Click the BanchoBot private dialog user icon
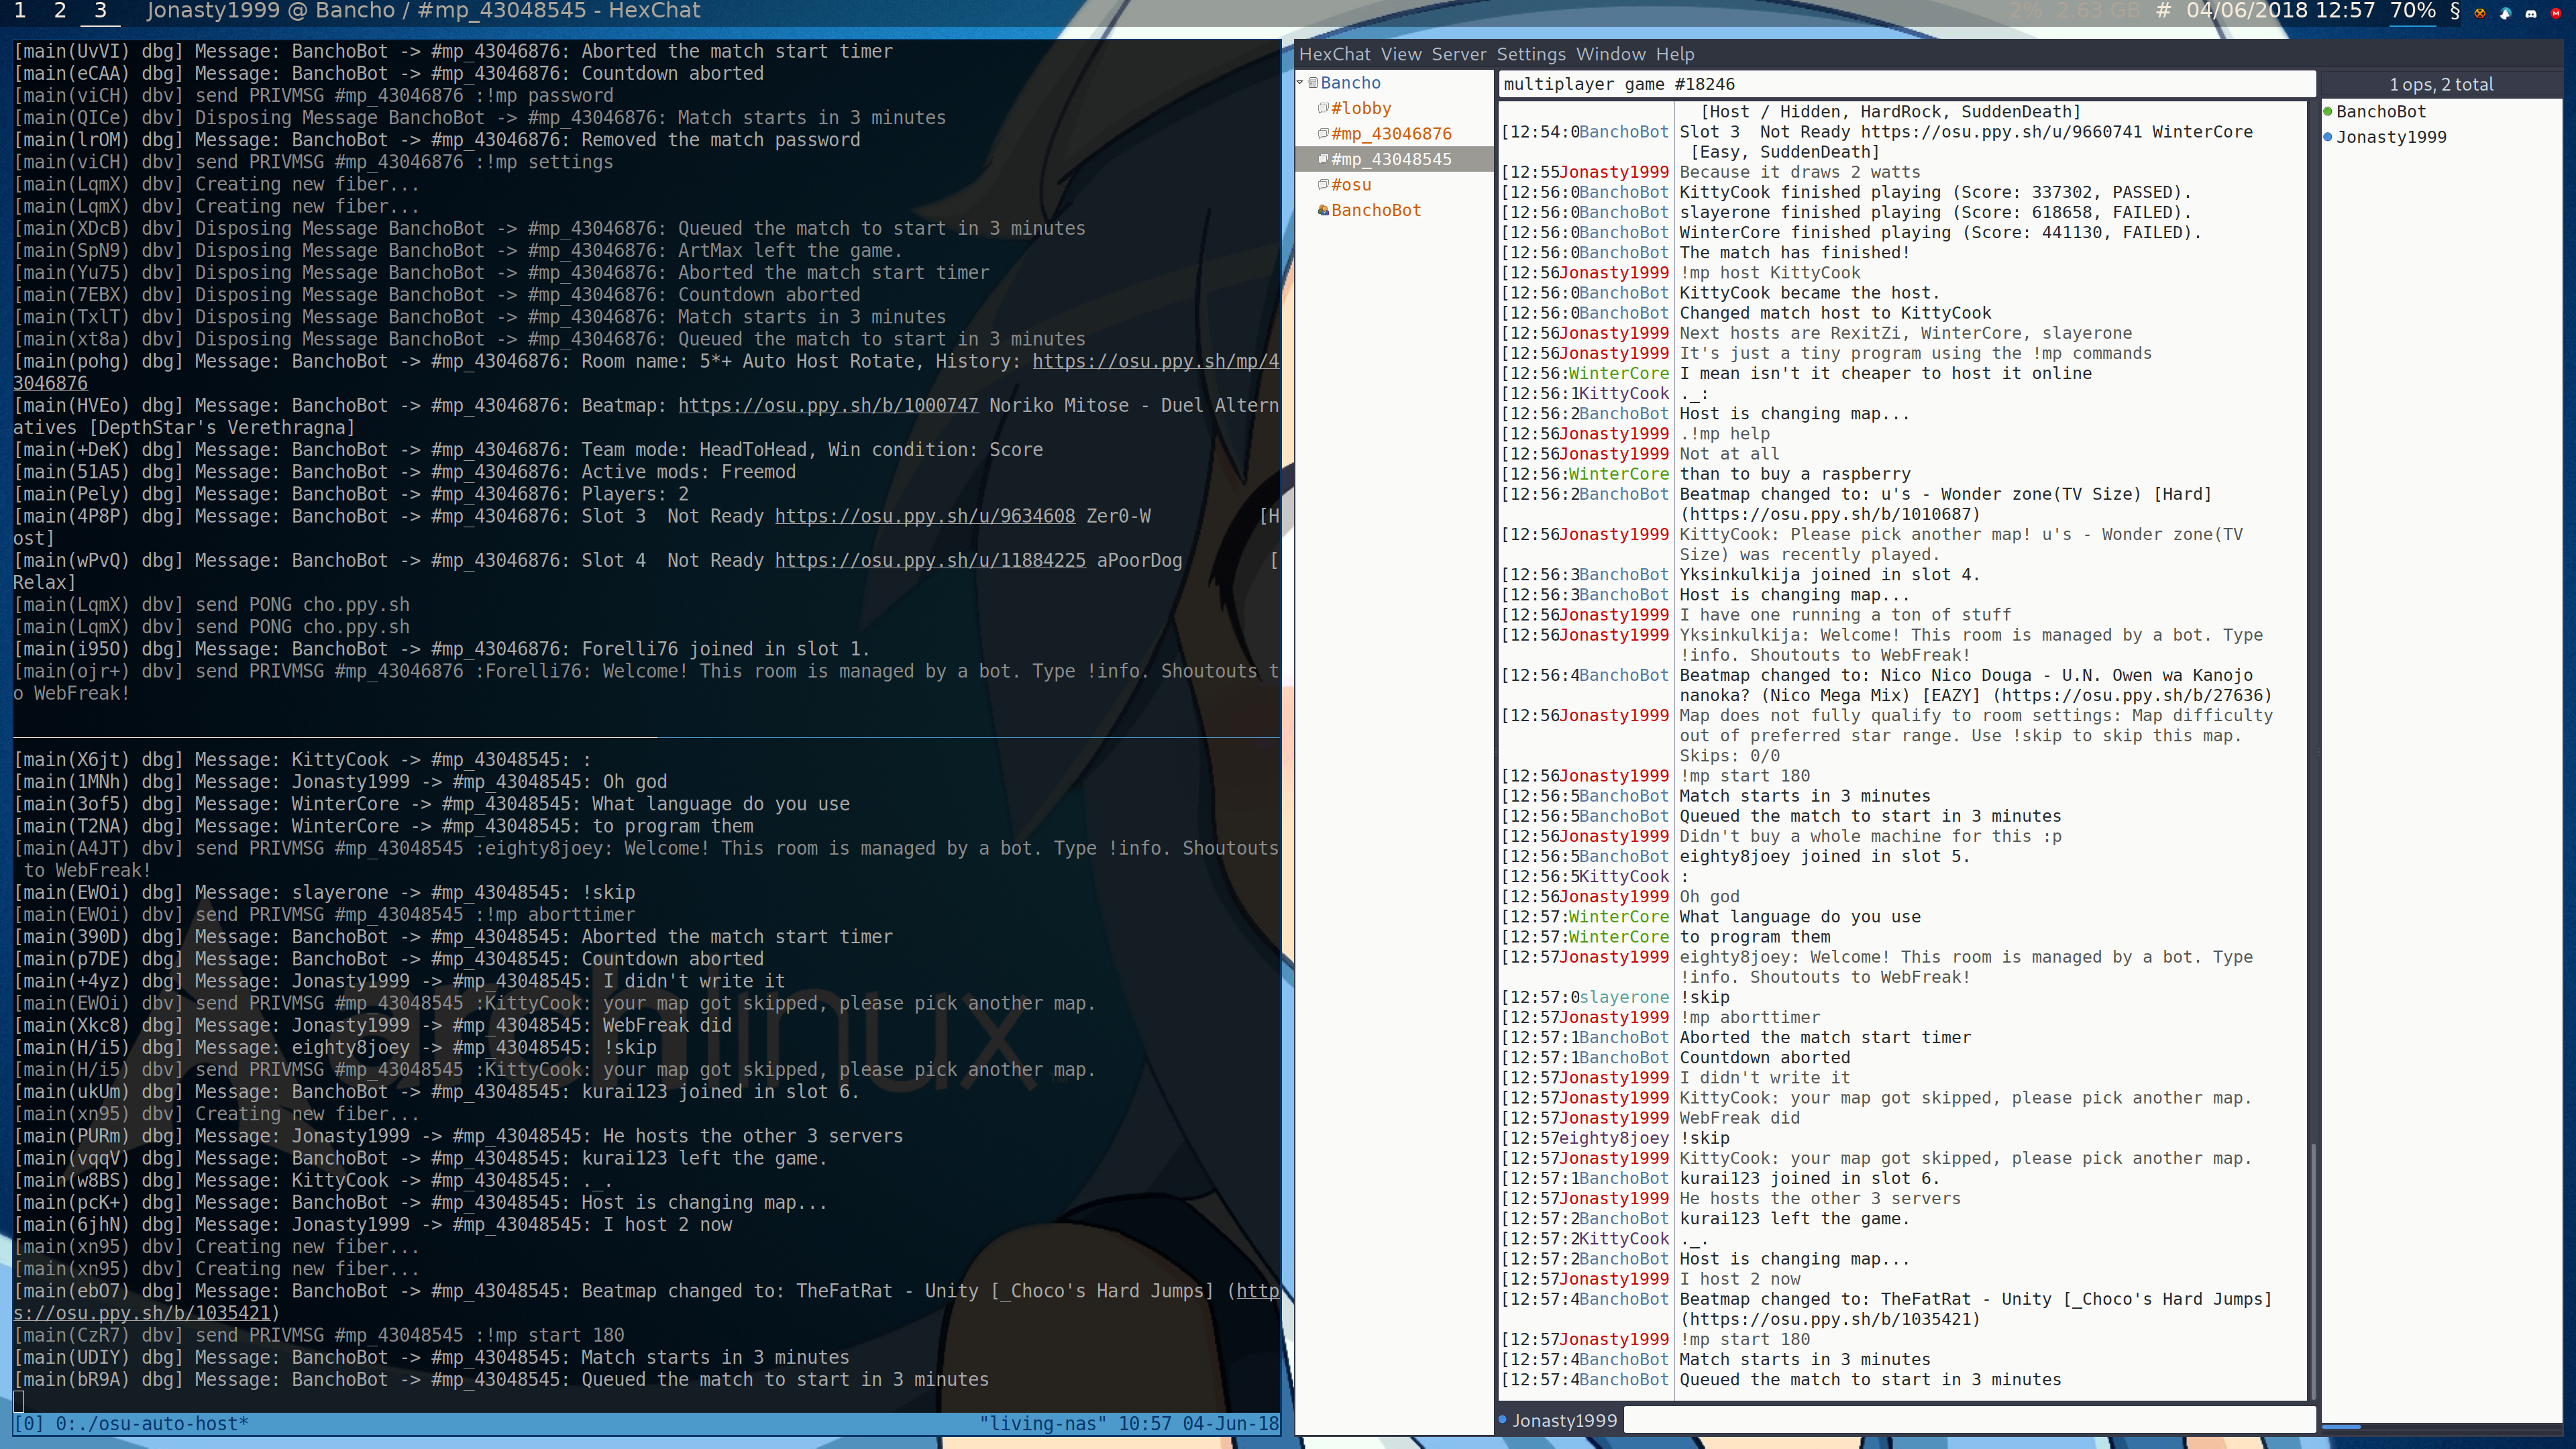Screen dimensions: 2576x1449 point(1323,210)
